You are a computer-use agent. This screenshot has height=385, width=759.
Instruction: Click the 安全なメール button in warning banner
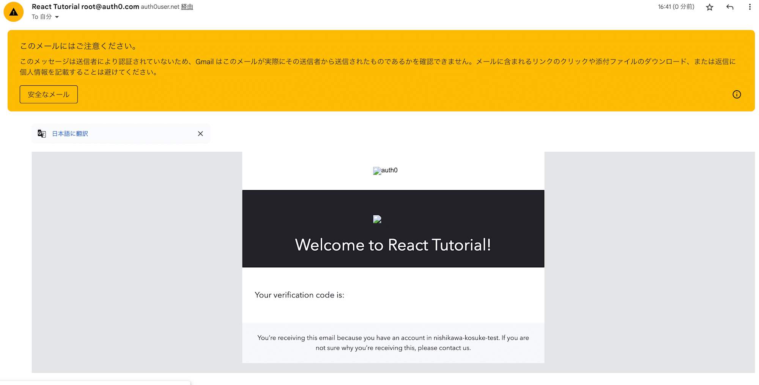(49, 94)
